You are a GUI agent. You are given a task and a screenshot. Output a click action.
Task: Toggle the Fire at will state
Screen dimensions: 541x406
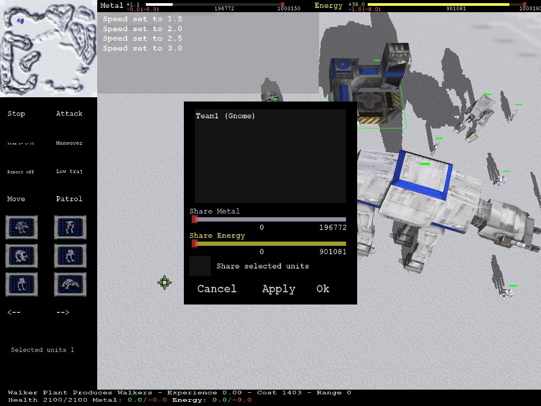point(21,144)
